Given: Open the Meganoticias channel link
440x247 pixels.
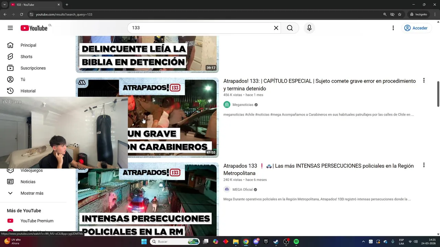Looking at the screenshot, I should click(243, 105).
